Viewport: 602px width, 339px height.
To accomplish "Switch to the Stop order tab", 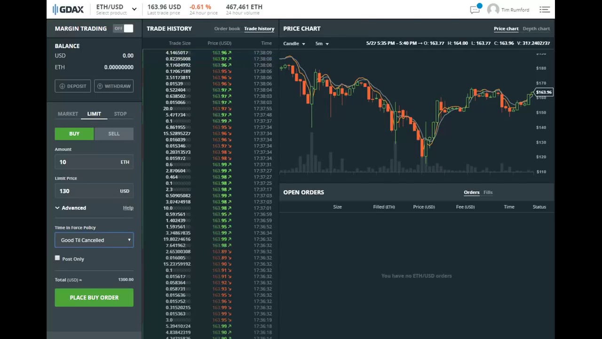I will tap(120, 113).
